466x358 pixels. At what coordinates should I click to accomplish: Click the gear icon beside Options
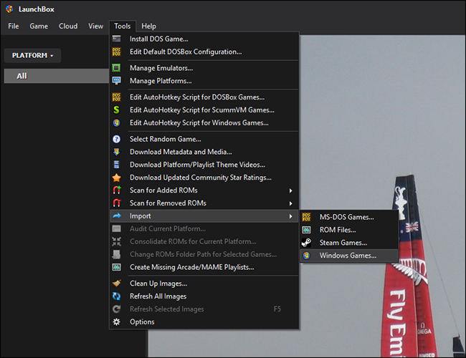tap(116, 322)
